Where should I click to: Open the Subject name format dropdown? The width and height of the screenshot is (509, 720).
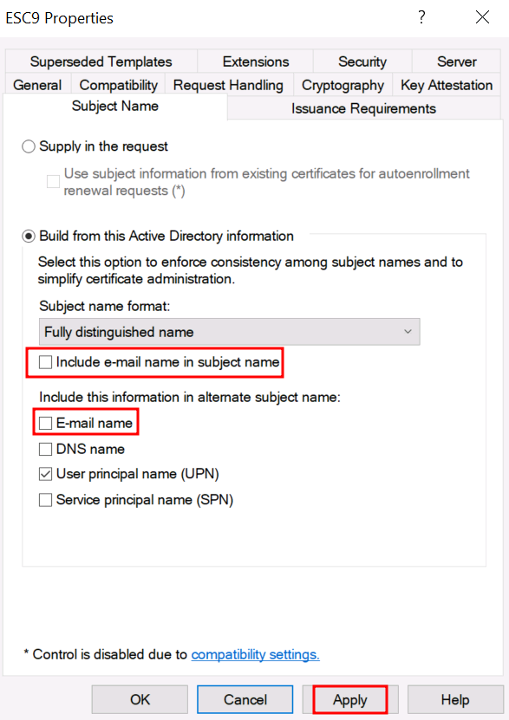point(229,332)
